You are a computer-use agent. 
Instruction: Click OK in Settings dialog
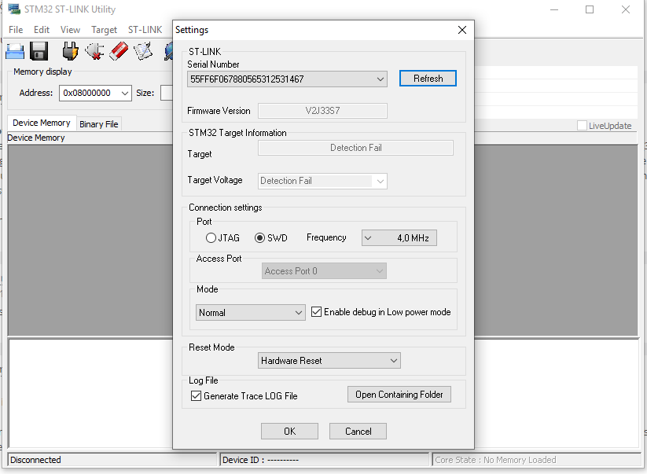[x=289, y=431]
